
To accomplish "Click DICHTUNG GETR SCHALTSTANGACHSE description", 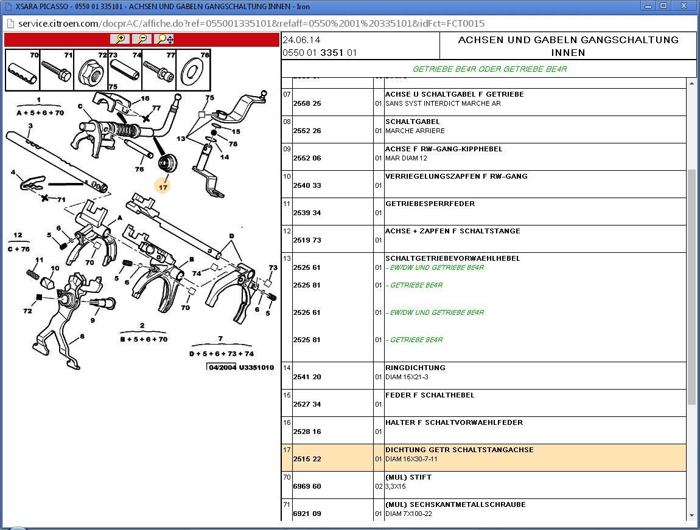I will point(460,450).
